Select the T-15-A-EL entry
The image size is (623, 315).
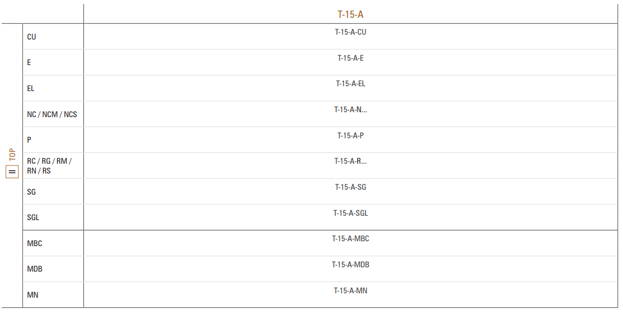351,84
